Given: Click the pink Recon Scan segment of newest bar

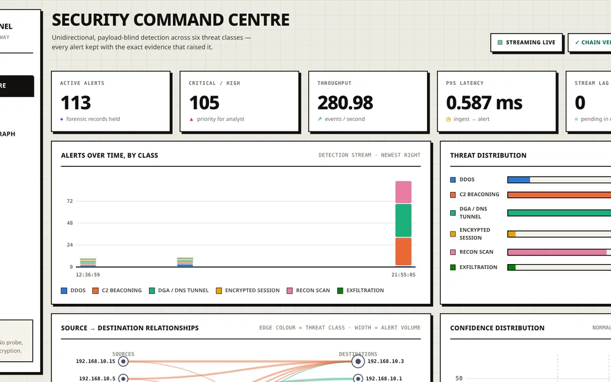Looking at the screenshot, I should (403, 192).
